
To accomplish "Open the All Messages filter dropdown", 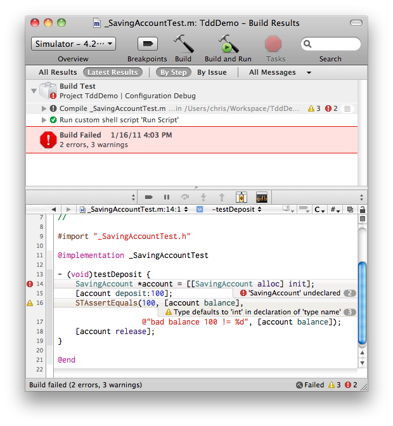I will tap(280, 72).
